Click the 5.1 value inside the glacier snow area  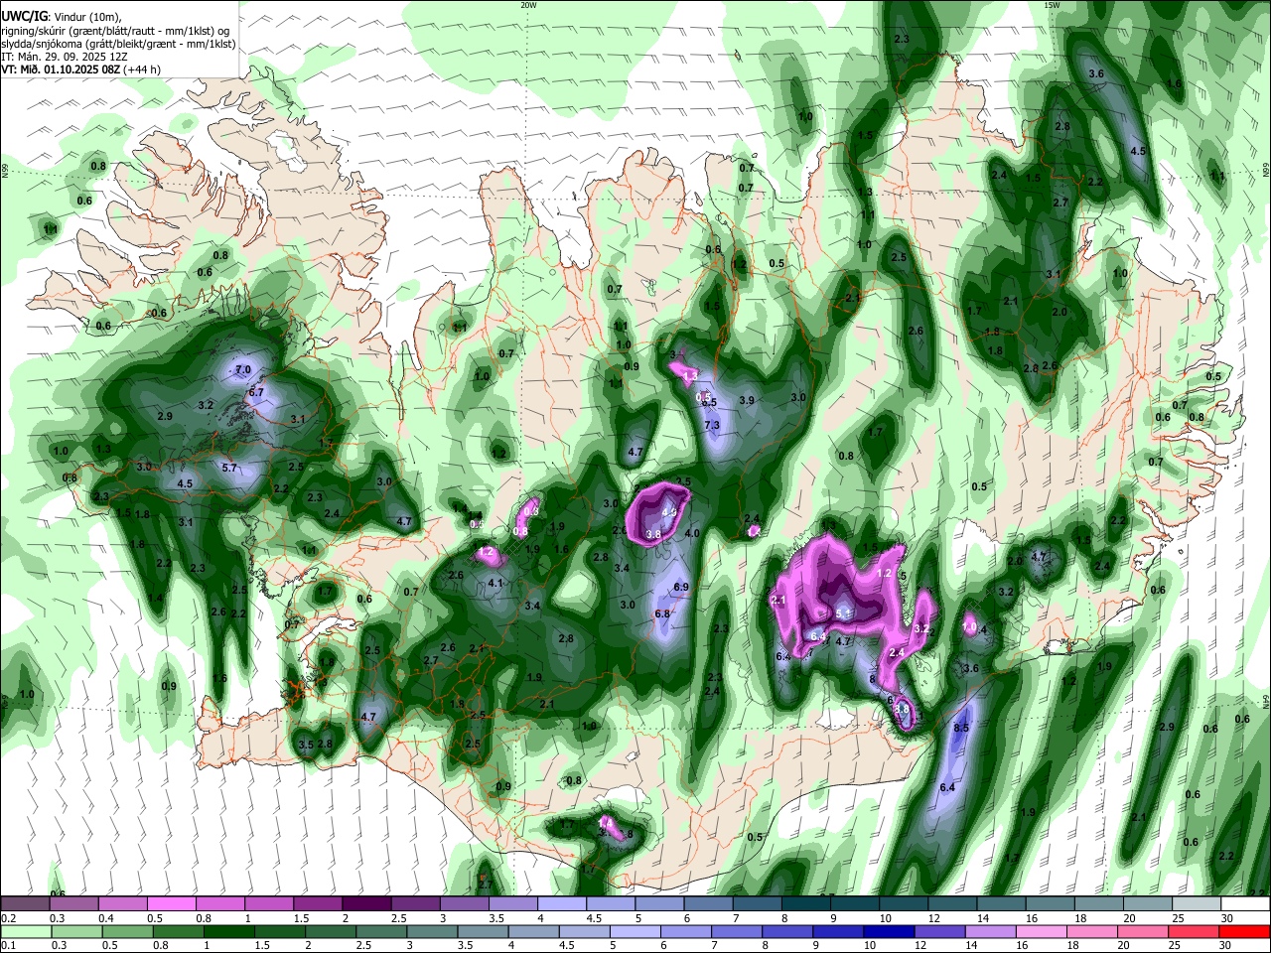point(843,614)
